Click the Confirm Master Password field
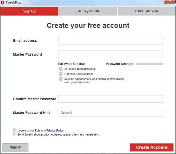 click(110, 99)
